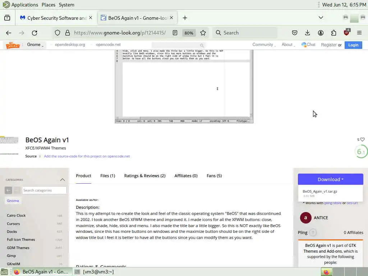Open the uBlock Origin extension icon
The width and height of the screenshot is (368, 276).
[346, 32]
